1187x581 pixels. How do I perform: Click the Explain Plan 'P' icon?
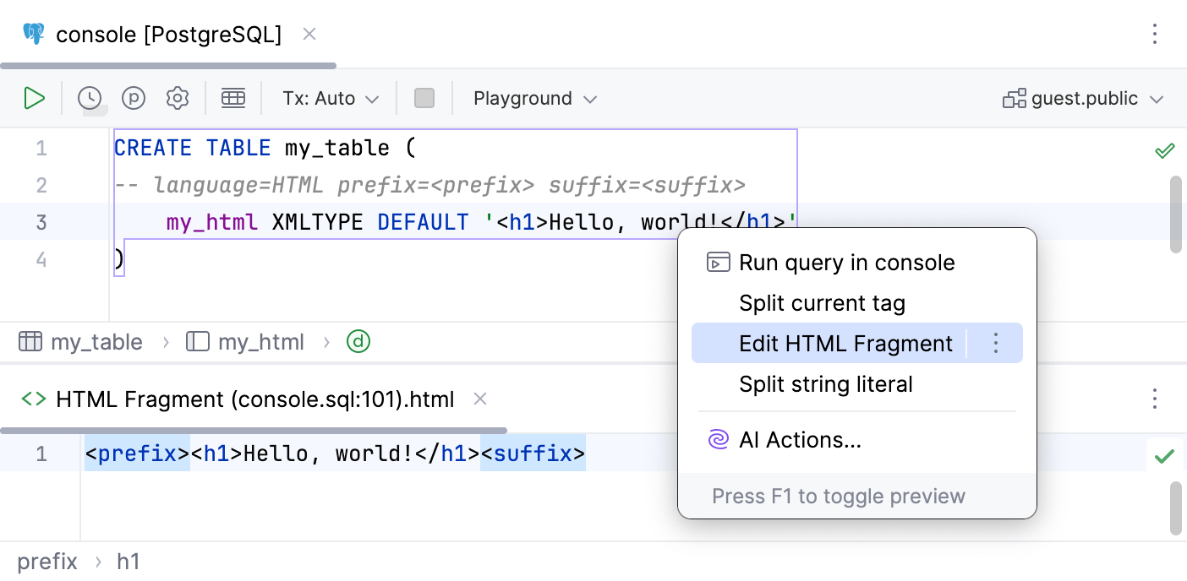134,99
